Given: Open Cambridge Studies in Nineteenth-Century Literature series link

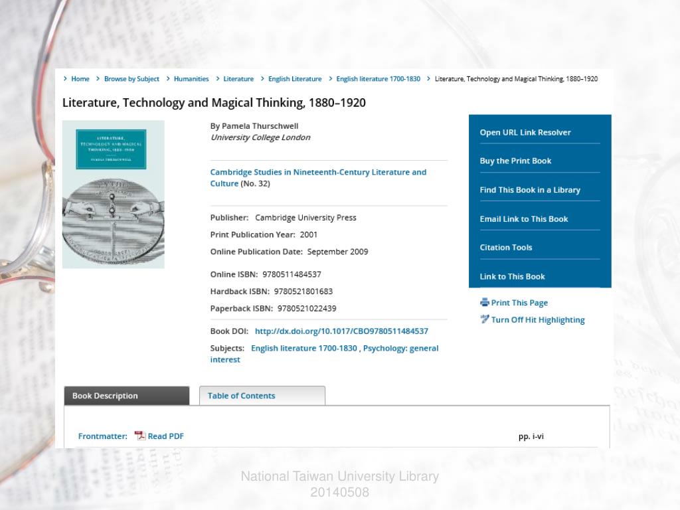Looking at the screenshot, I should [x=318, y=177].
